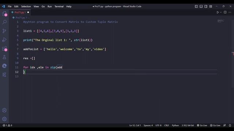Open the feedback icon in status bar
This screenshot has height=131, width=234.
224,125
